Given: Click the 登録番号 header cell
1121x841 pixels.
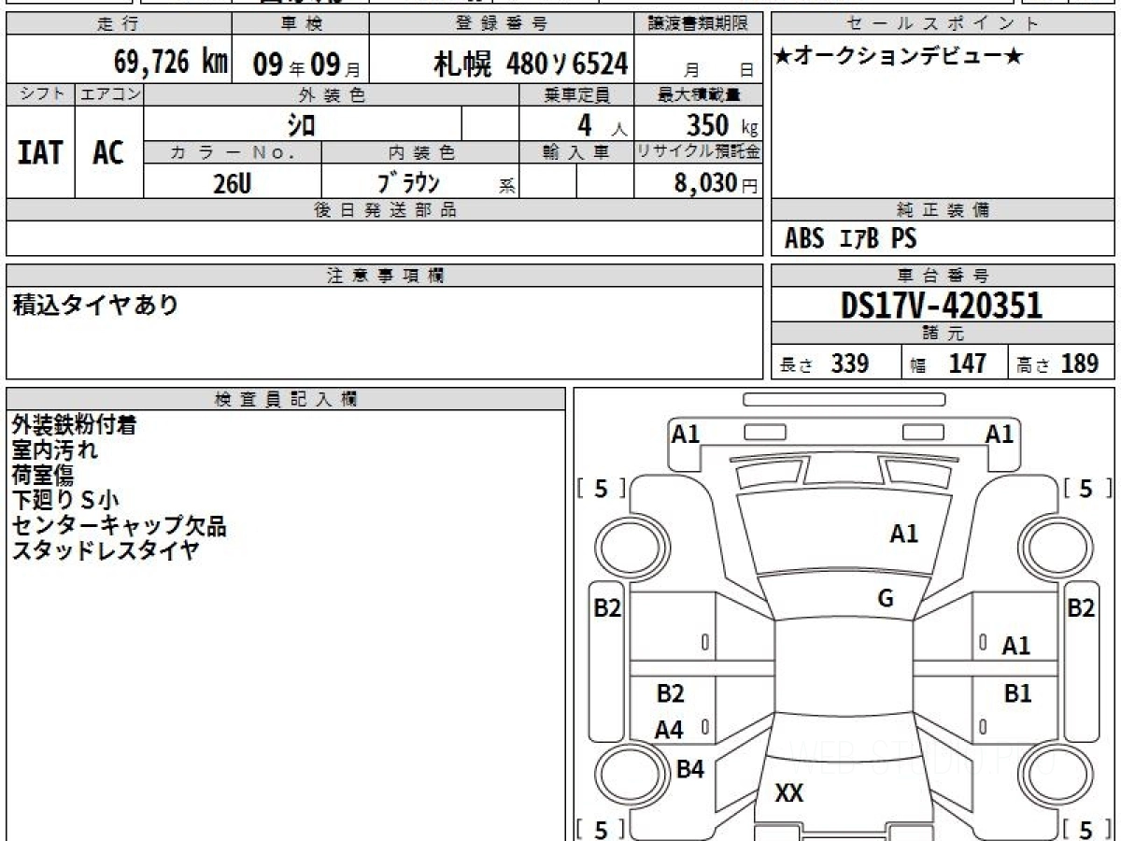Looking at the screenshot, I should coord(502,24).
